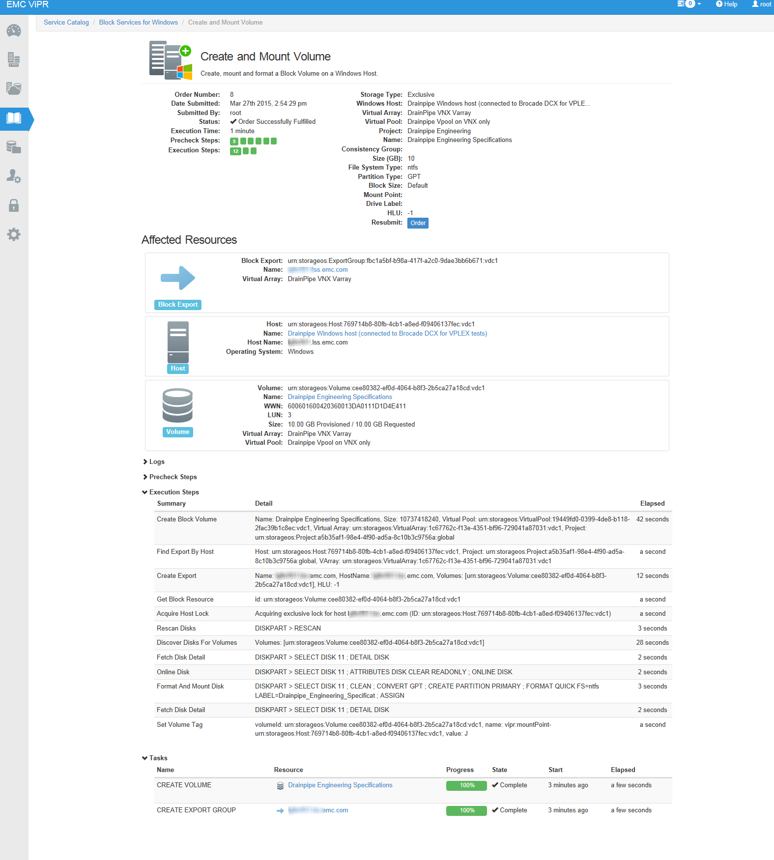This screenshot has height=860, width=774.
Task: Click CREATE VOLUME task name
Action: click(184, 785)
